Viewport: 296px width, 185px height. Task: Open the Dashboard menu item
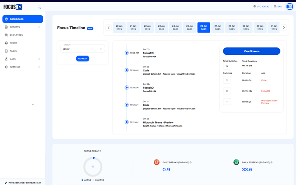point(23,19)
